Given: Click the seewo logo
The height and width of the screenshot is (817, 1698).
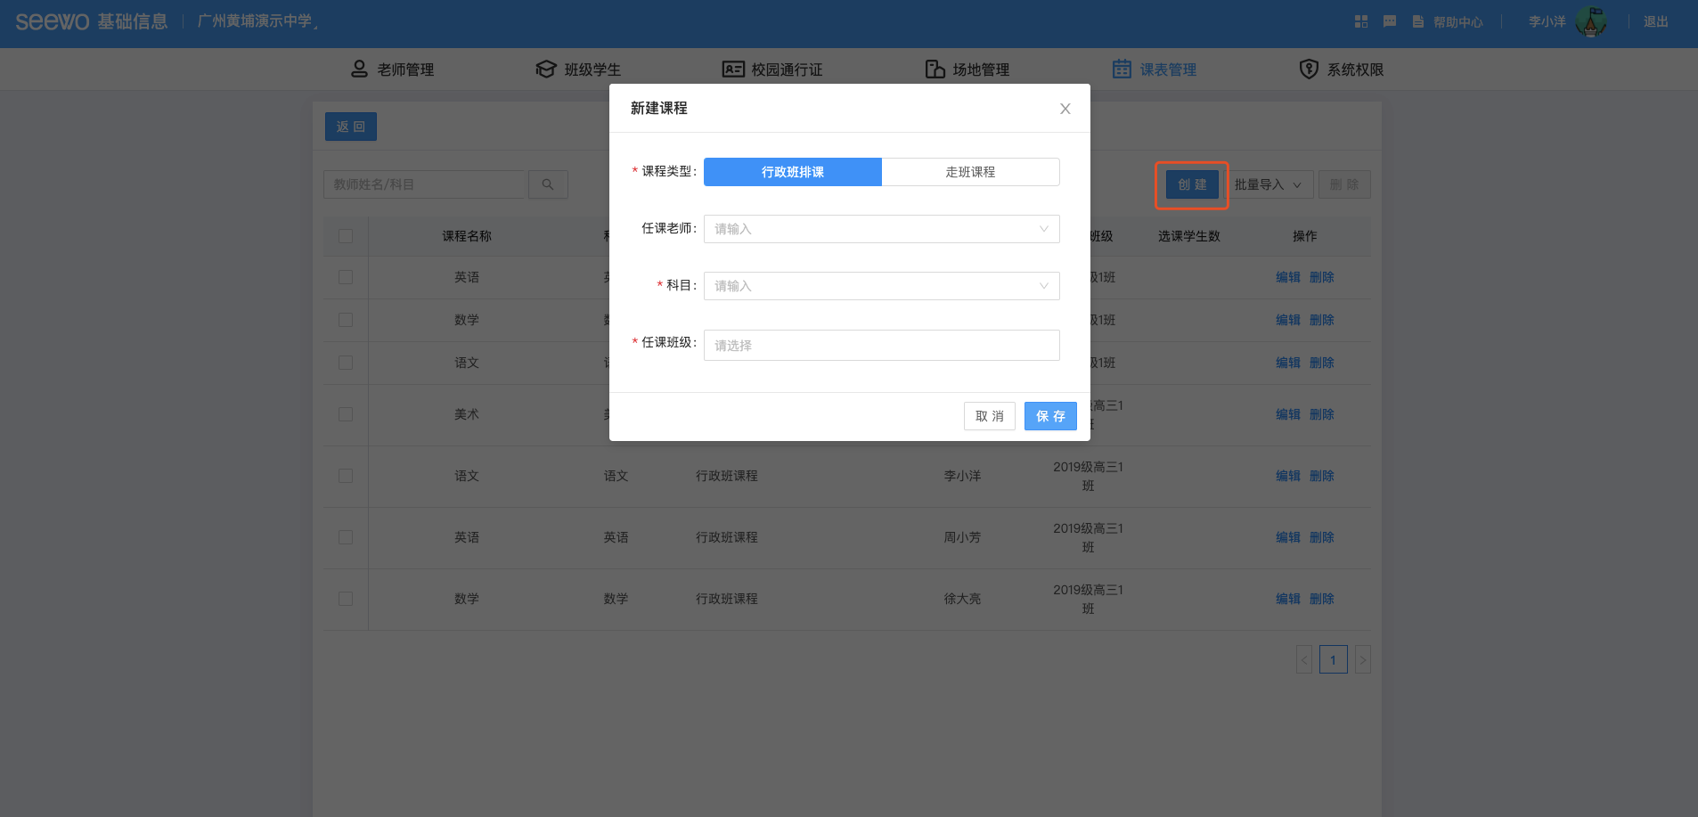Looking at the screenshot, I should click(52, 21).
